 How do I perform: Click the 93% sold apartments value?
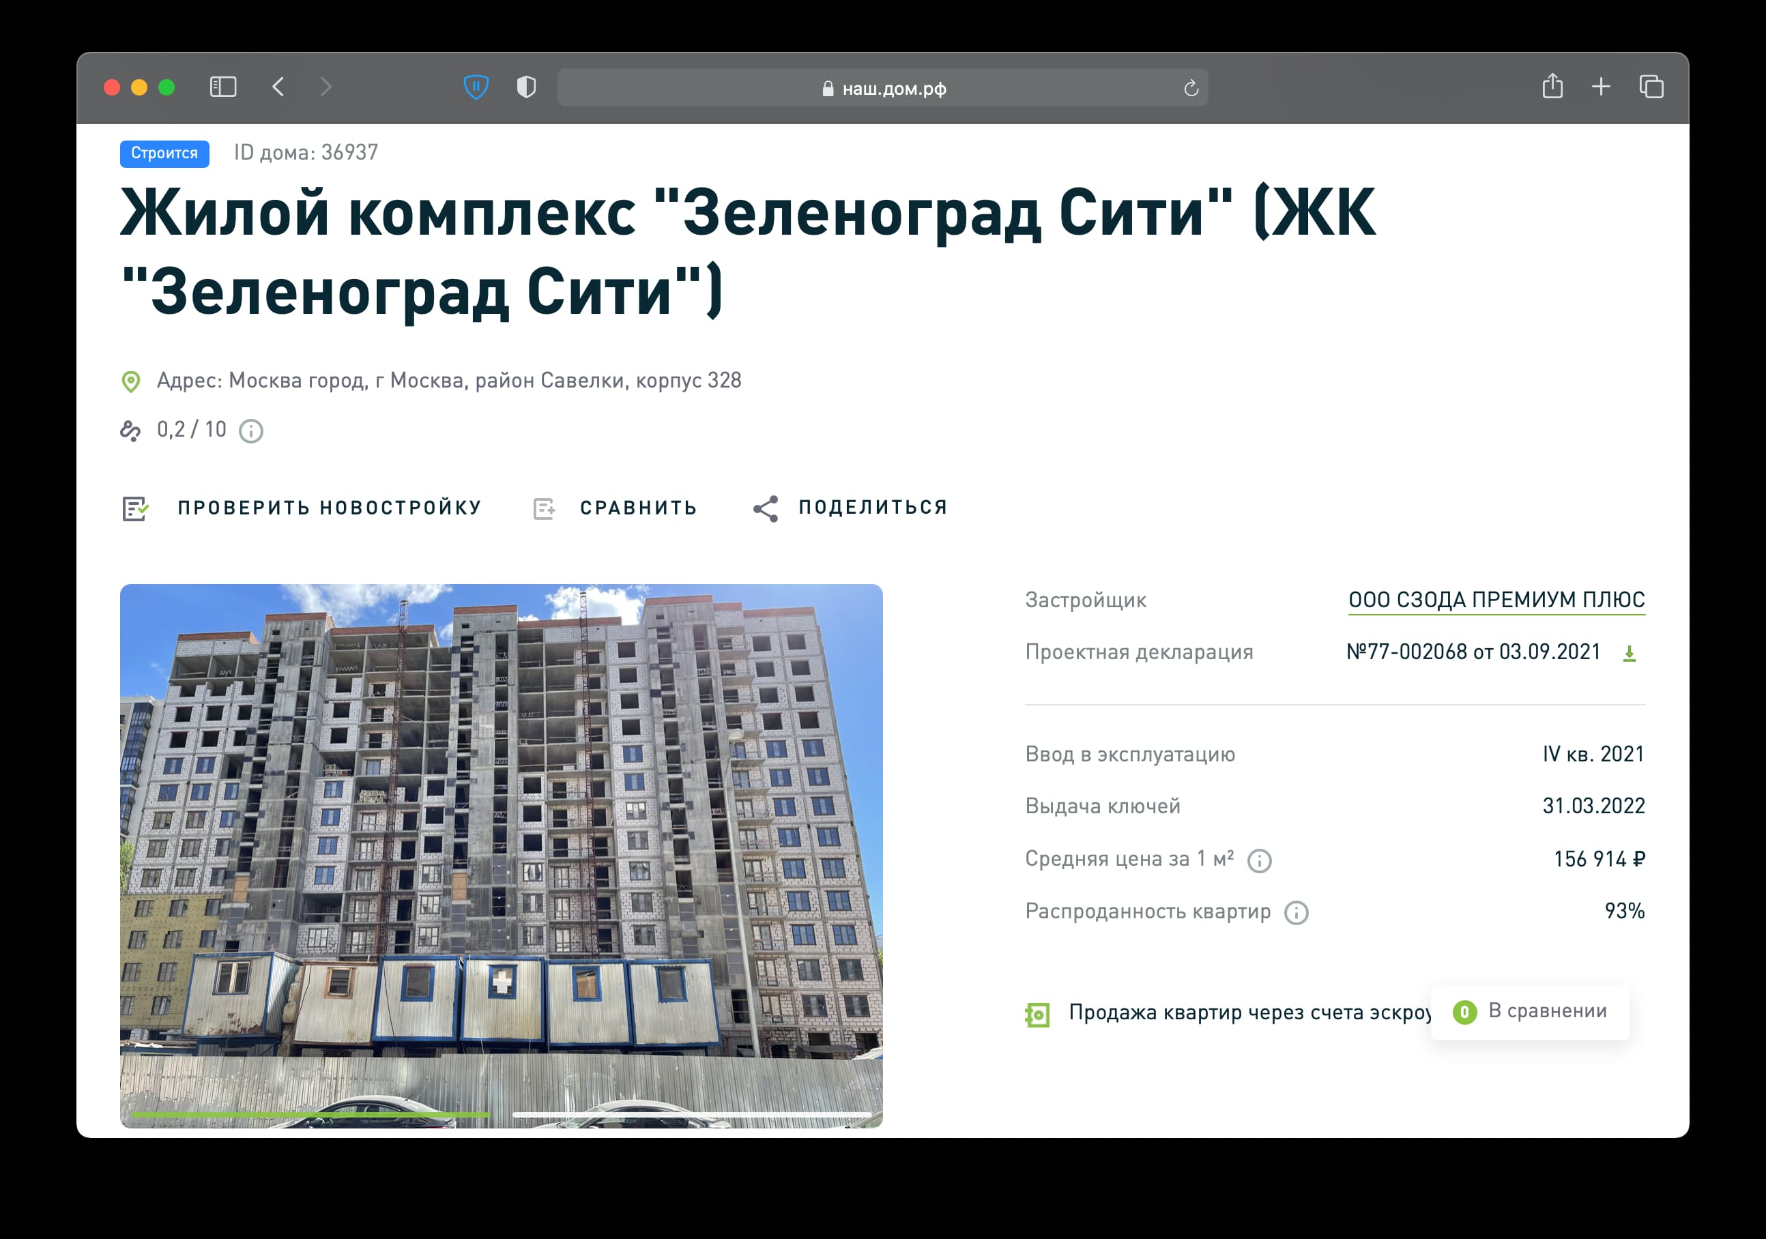pyautogui.click(x=1625, y=912)
